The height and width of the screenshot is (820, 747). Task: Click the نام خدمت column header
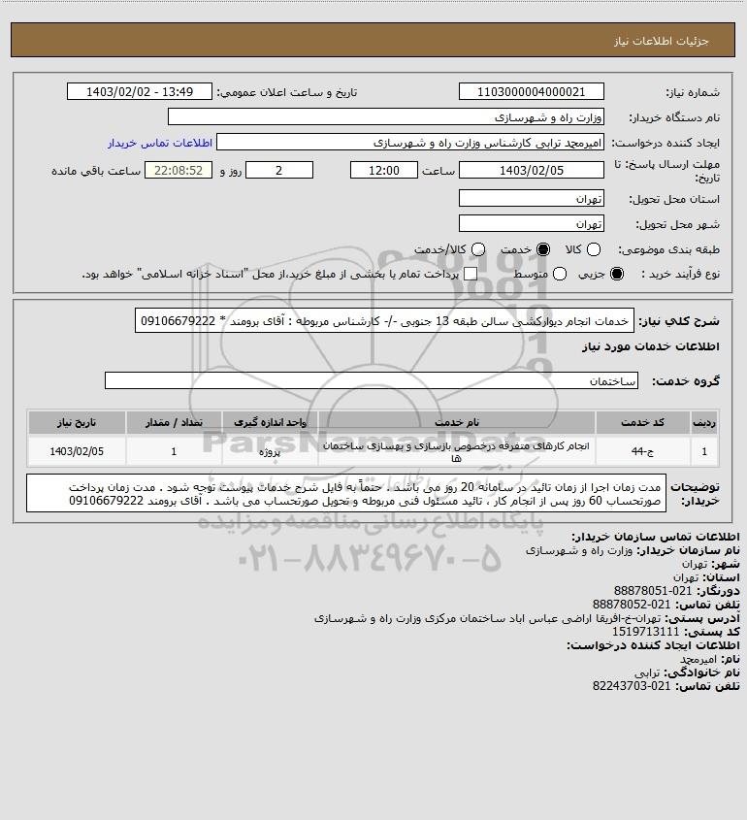[456, 422]
